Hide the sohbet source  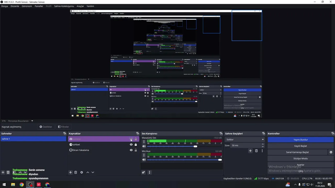131,144
